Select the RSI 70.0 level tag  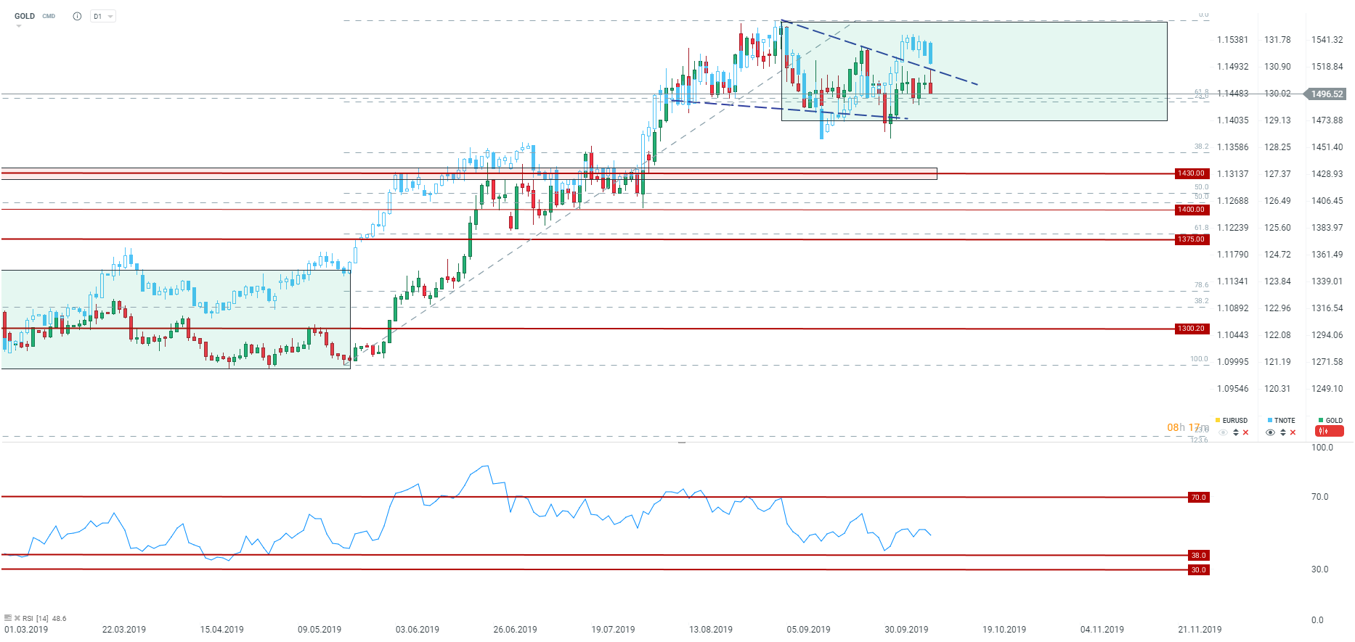[x=1199, y=498]
